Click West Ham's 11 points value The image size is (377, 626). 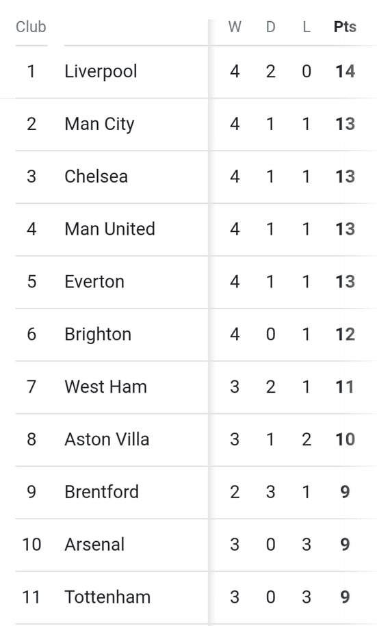pos(345,387)
